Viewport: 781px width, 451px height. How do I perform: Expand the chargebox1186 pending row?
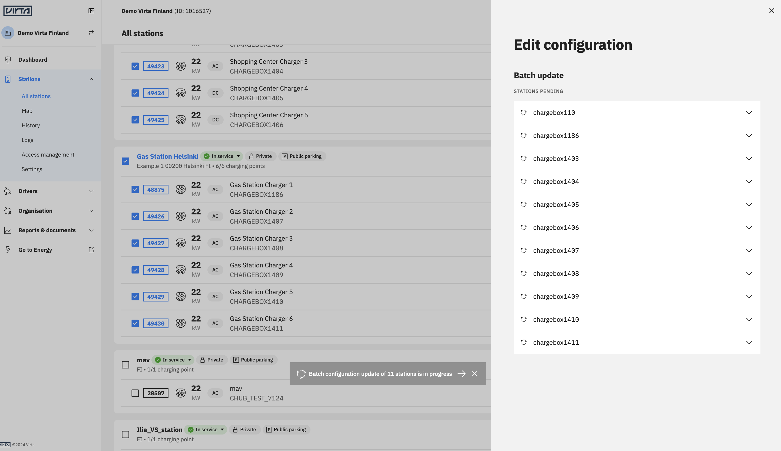pyautogui.click(x=637, y=136)
